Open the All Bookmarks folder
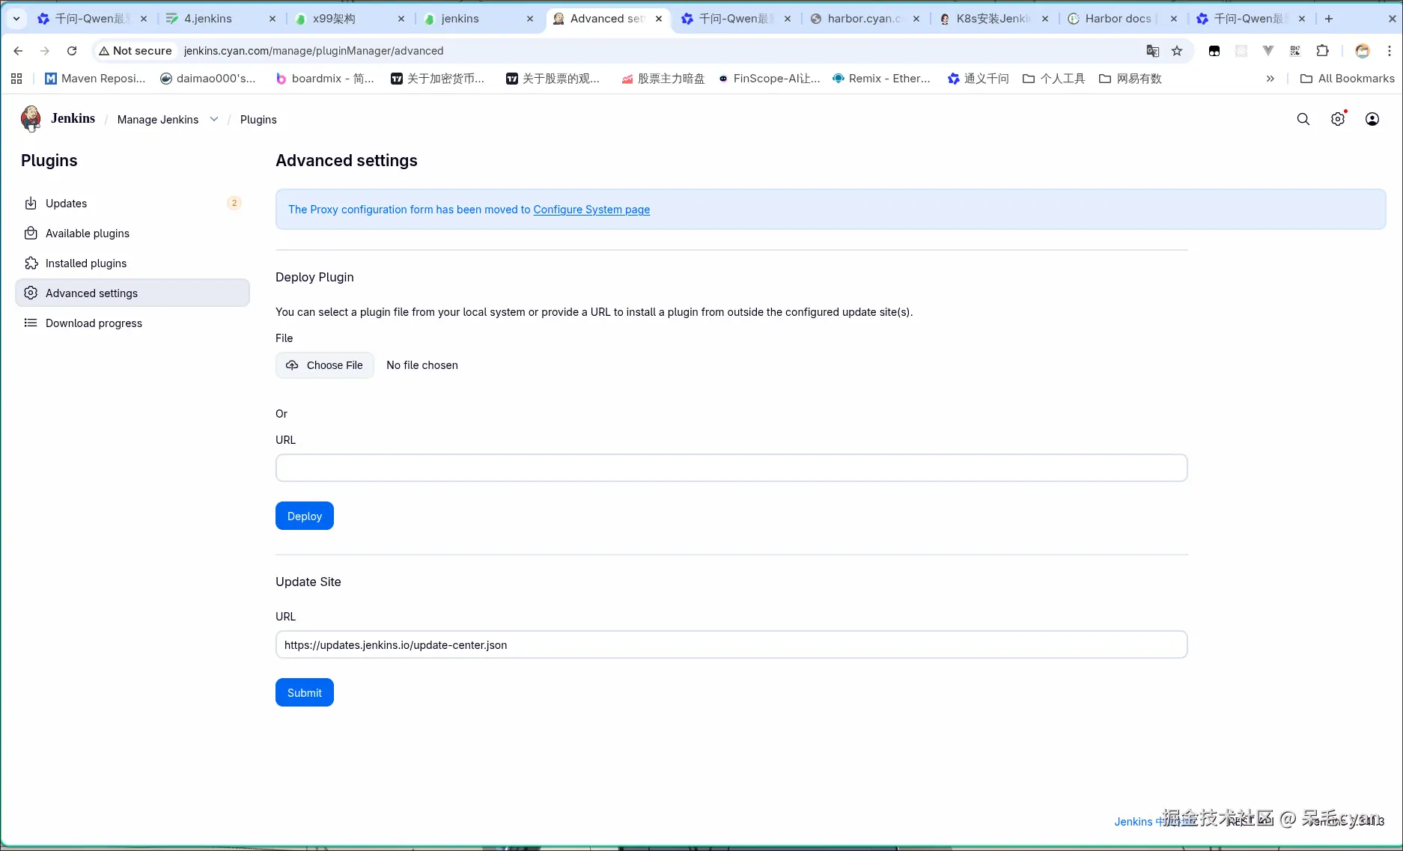The height and width of the screenshot is (851, 1403). [x=1348, y=79]
